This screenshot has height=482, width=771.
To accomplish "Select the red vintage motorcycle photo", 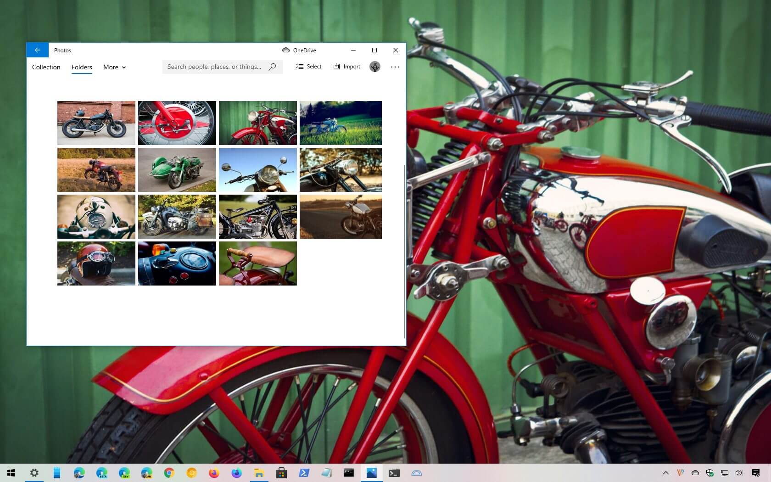I will (x=258, y=123).
